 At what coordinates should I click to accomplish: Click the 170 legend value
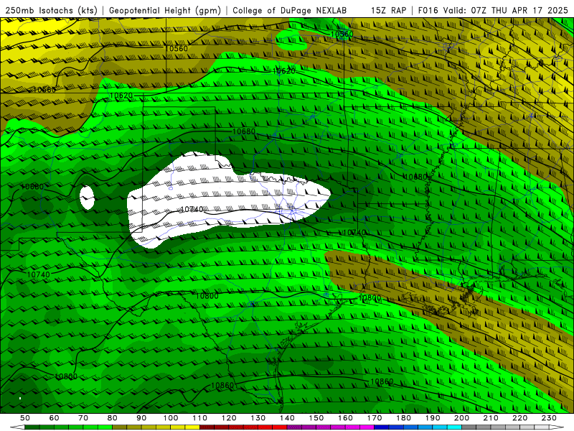(x=375, y=418)
